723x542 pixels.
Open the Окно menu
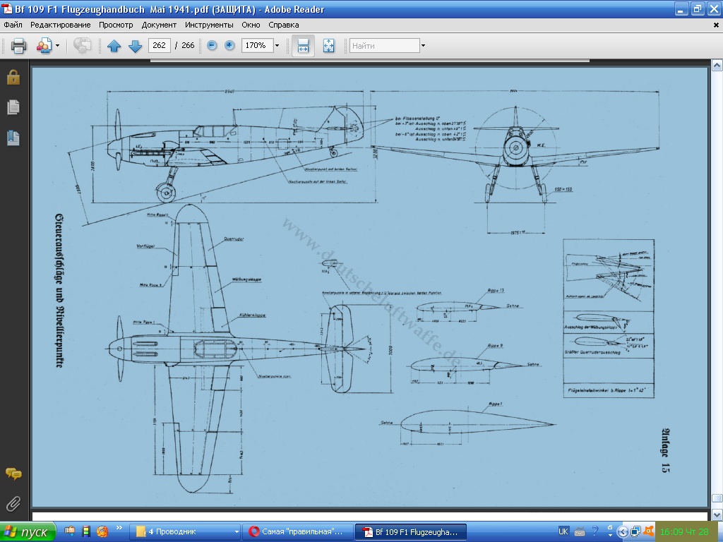coord(251,25)
